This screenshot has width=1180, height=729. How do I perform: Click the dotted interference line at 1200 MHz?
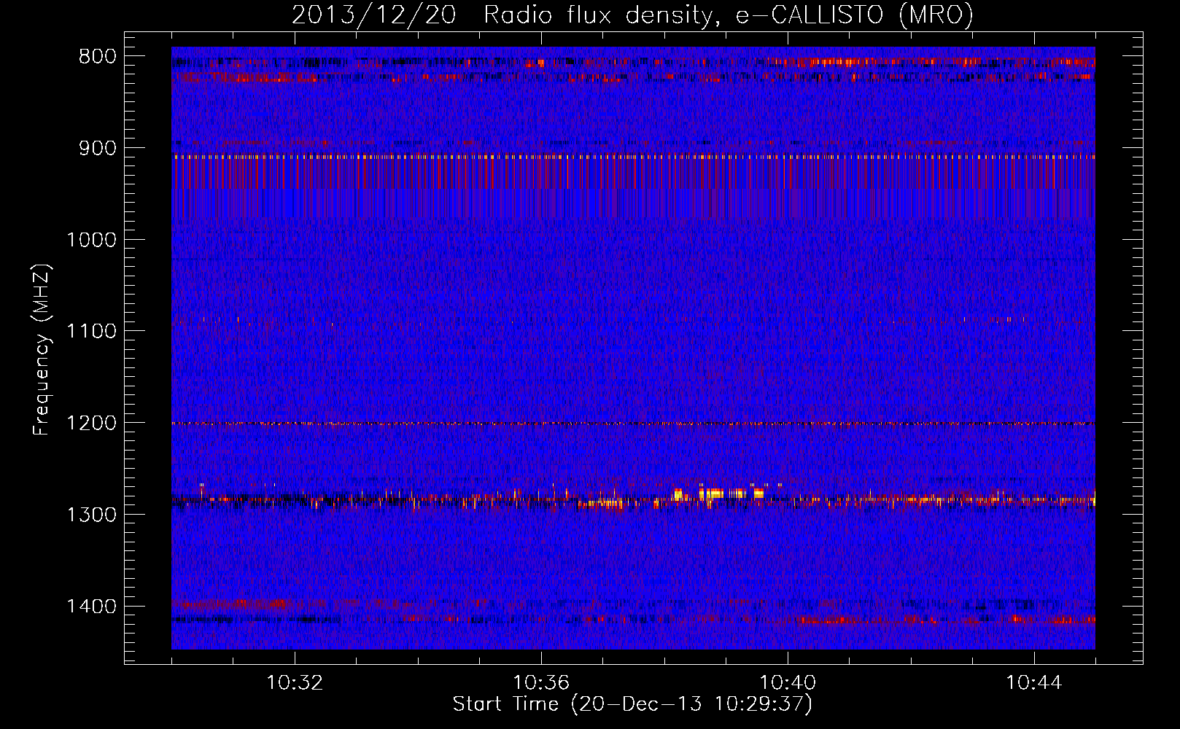tap(633, 424)
